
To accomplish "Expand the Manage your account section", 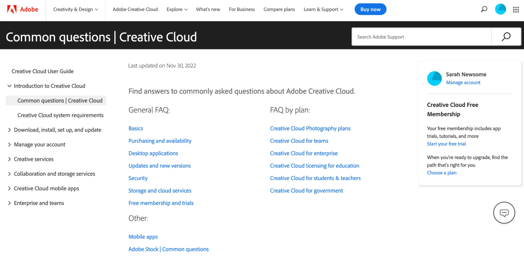I will [9, 145].
